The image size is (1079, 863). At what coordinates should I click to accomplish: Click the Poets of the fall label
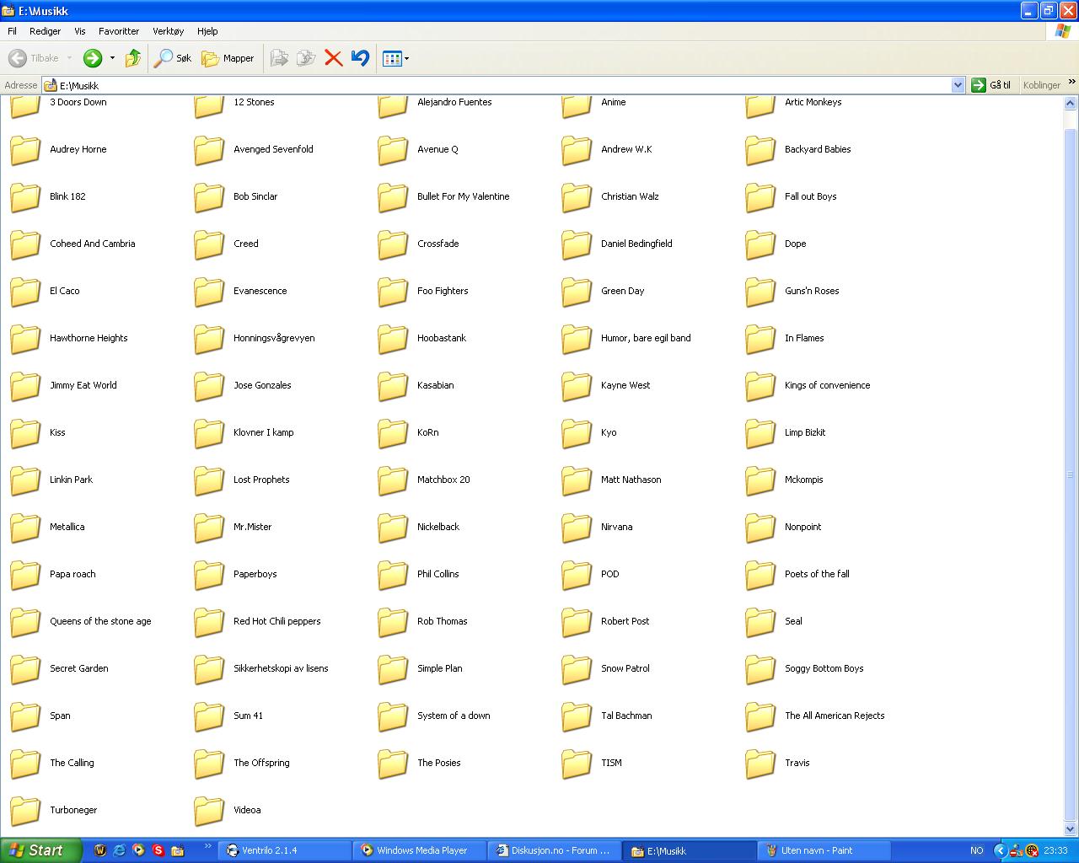pyautogui.click(x=817, y=574)
